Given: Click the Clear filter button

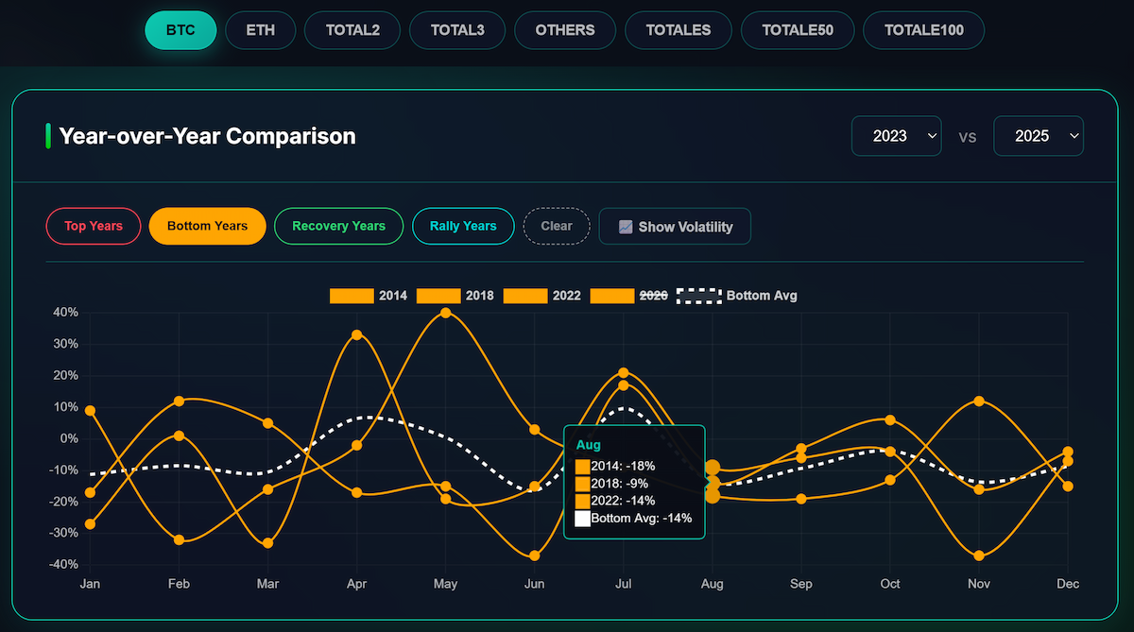Looking at the screenshot, I should (x=557, y=226).
